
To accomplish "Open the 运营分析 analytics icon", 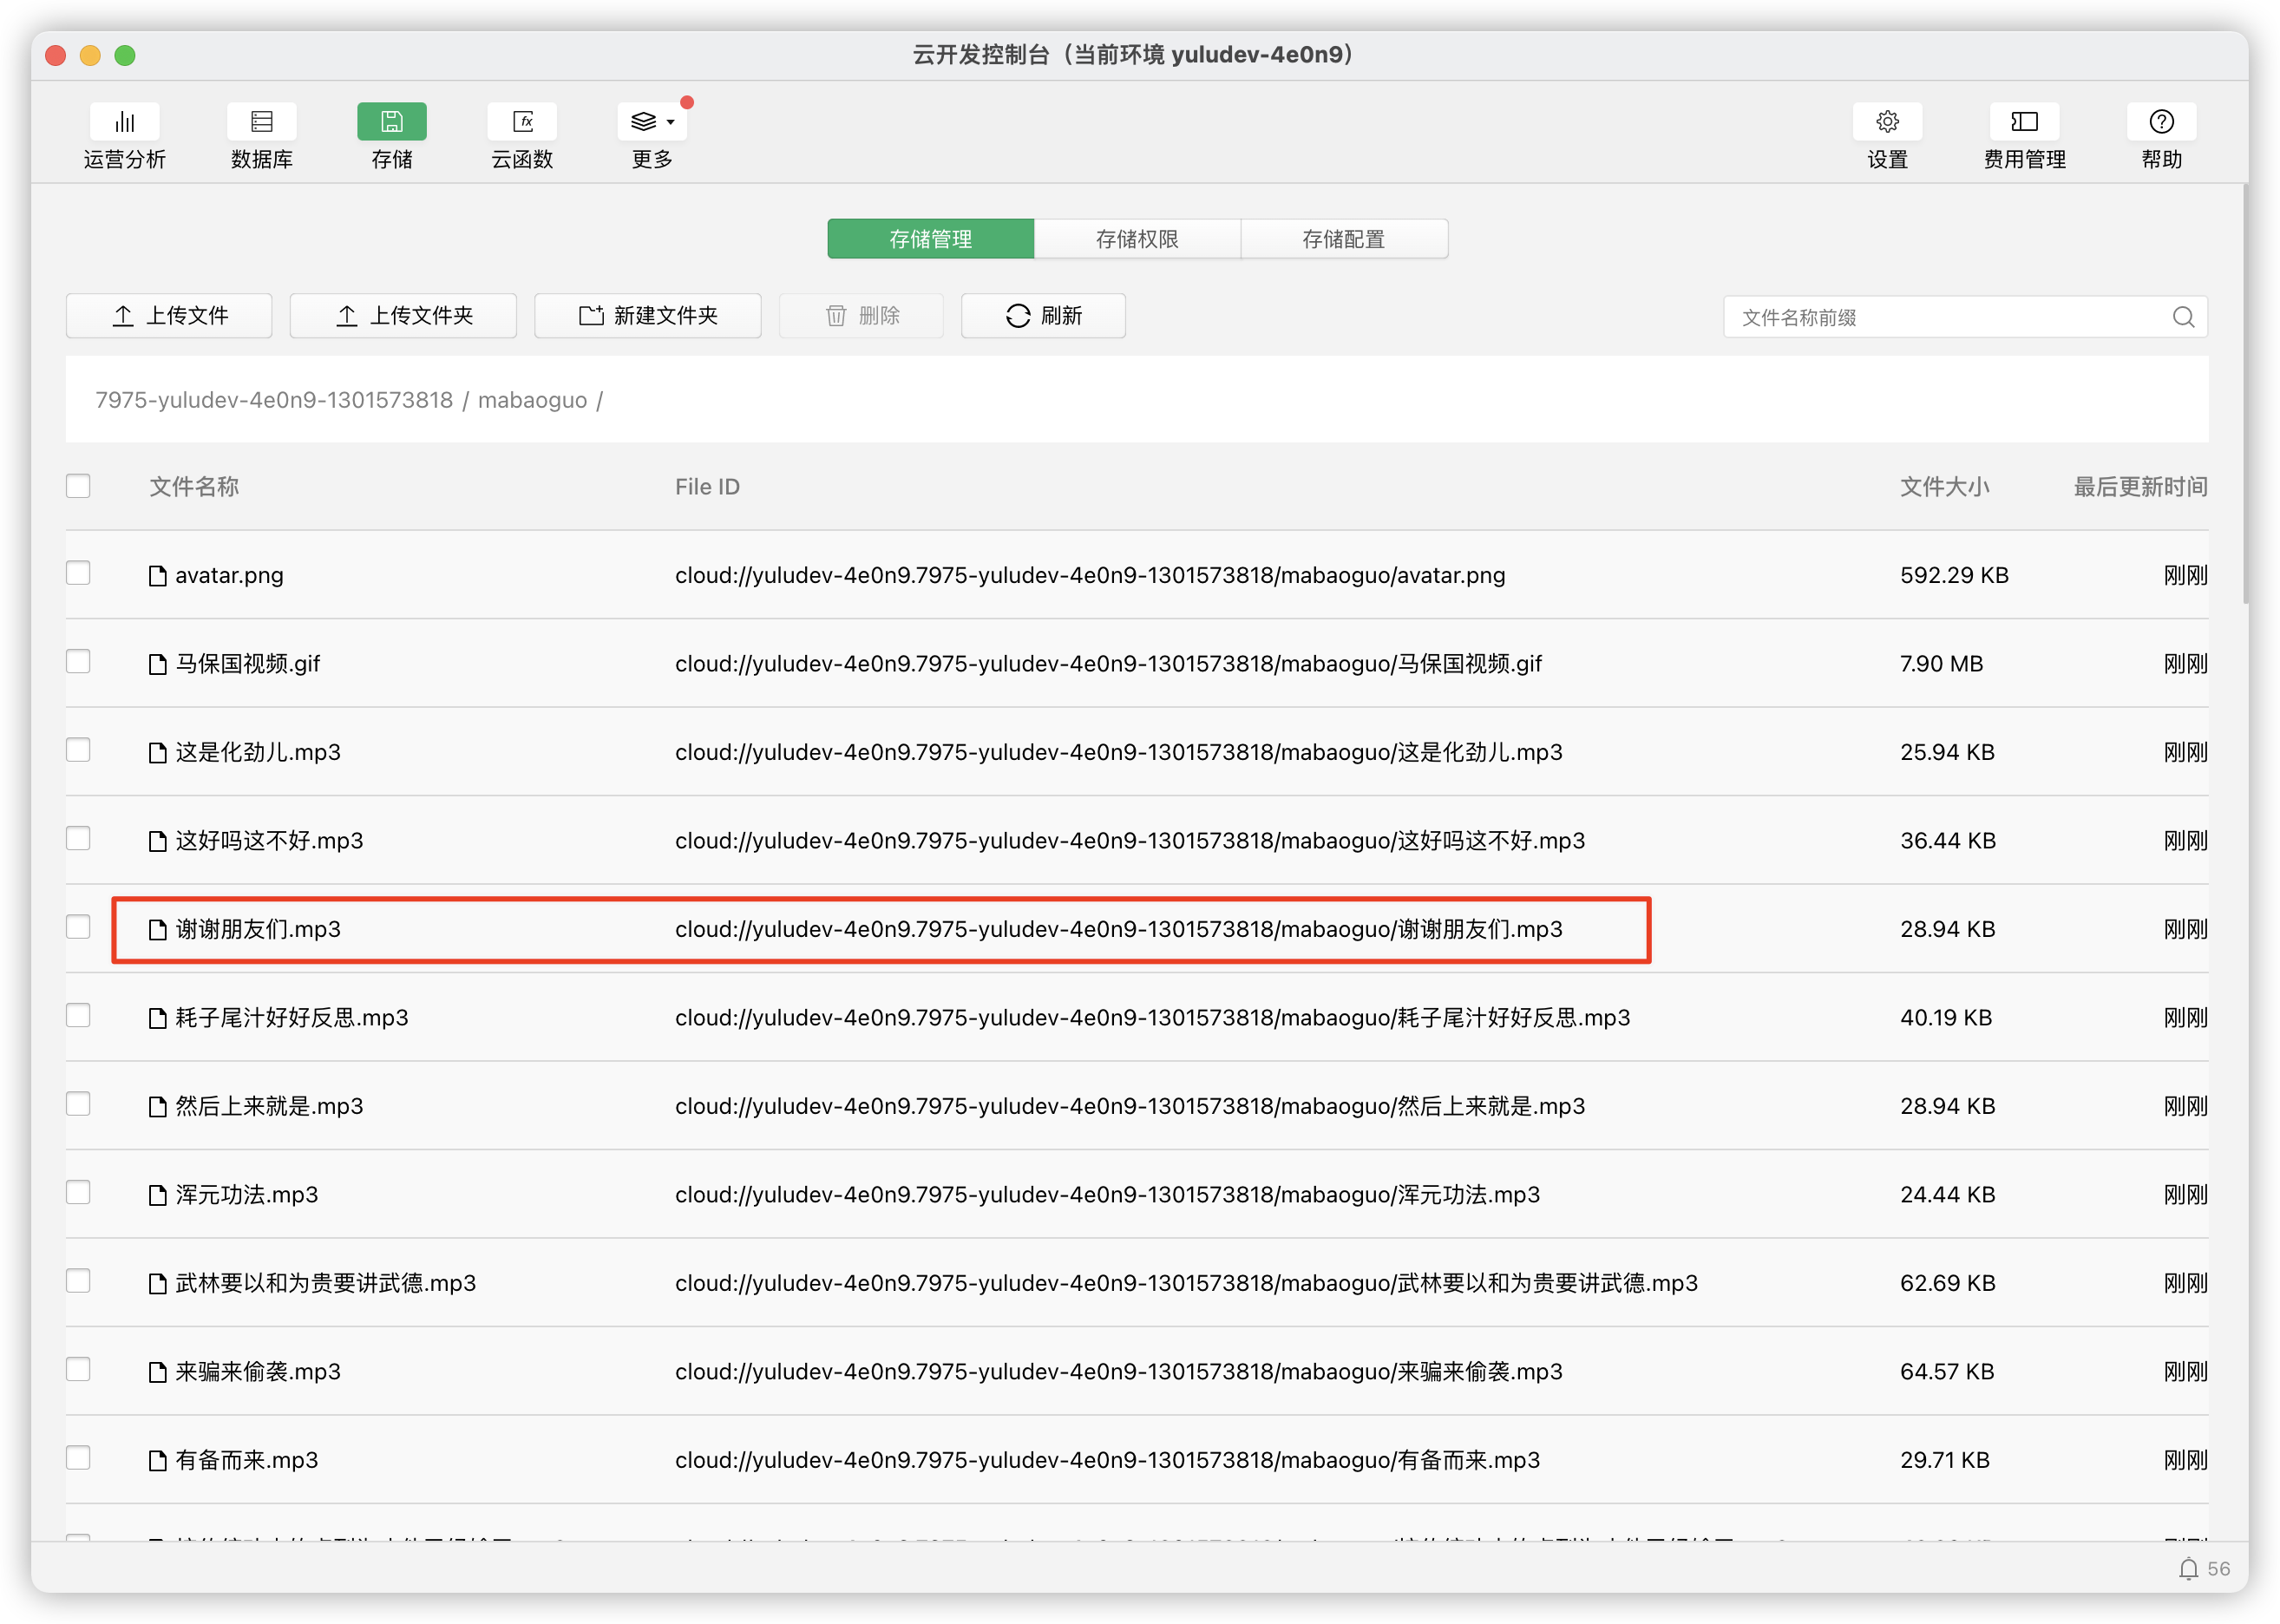I will tap(124, 122).
